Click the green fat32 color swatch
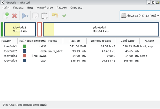Viewport: 160px width, 109px height. [x=24, y=46]
